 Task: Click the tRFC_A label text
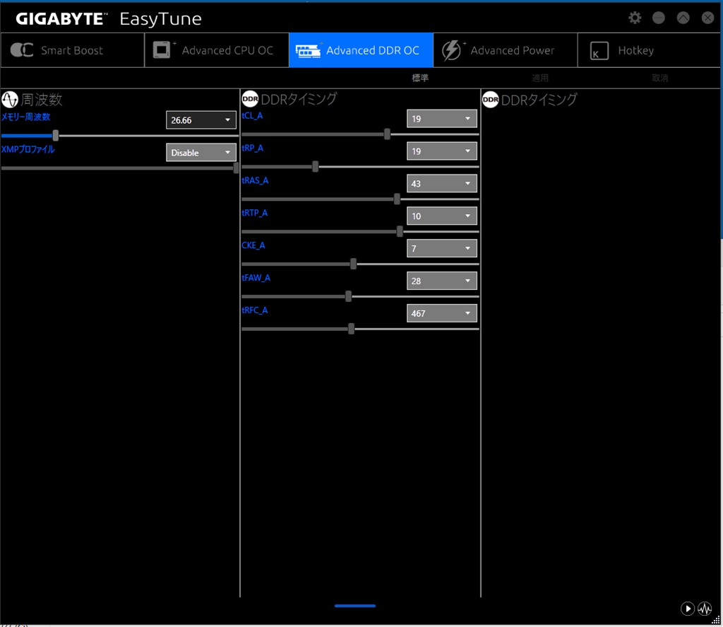coord(254,310)
